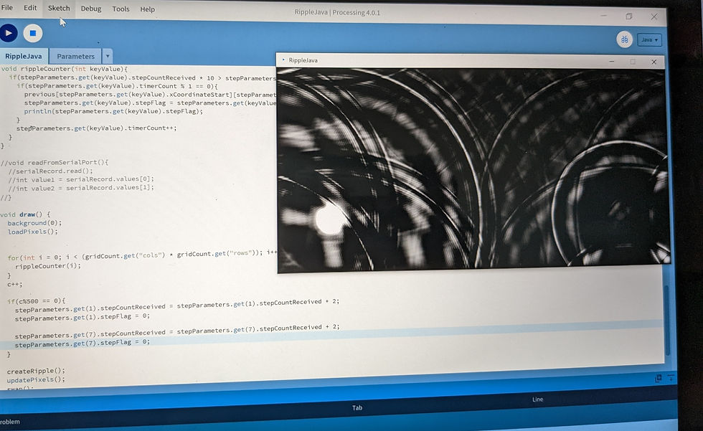Viewport: 703px width, 431px height.
Task: Click the 'loadPixels();' line
Action: pyautogui.click(x=33, y=232)
